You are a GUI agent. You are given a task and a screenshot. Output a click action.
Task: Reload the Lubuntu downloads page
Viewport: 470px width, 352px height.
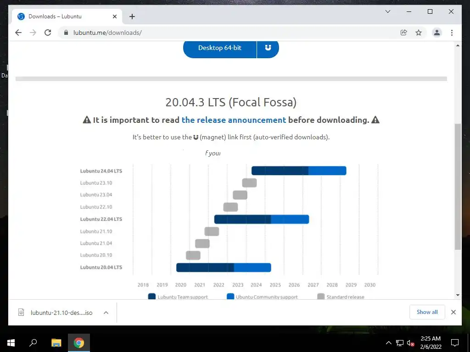coord(48,33)
